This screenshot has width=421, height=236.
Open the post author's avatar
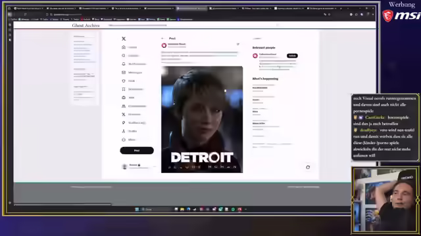(164, 45)
